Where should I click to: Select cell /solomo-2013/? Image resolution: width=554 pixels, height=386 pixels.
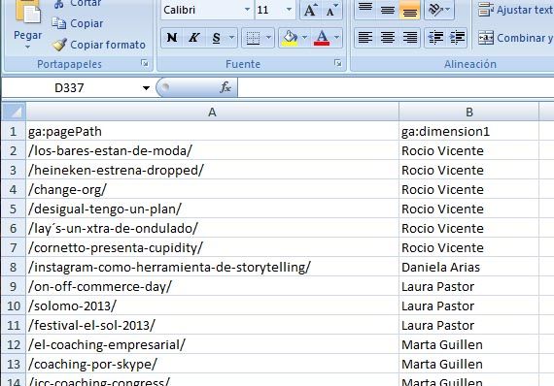212,306
